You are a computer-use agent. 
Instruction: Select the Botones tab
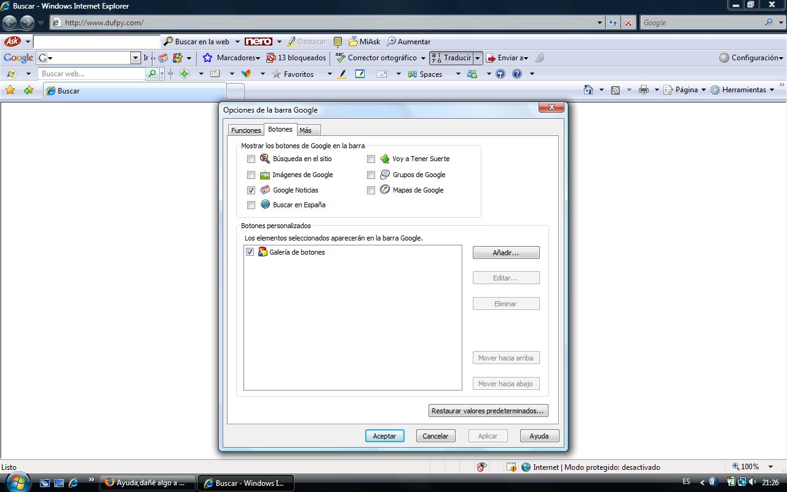click(280, 129)
